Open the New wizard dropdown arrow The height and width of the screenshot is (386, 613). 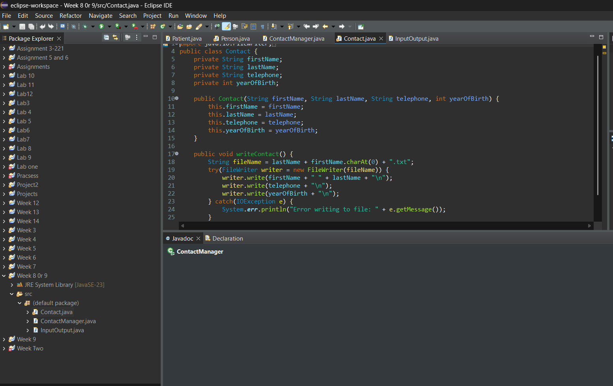pyautogui.click(x=14, y=26)
